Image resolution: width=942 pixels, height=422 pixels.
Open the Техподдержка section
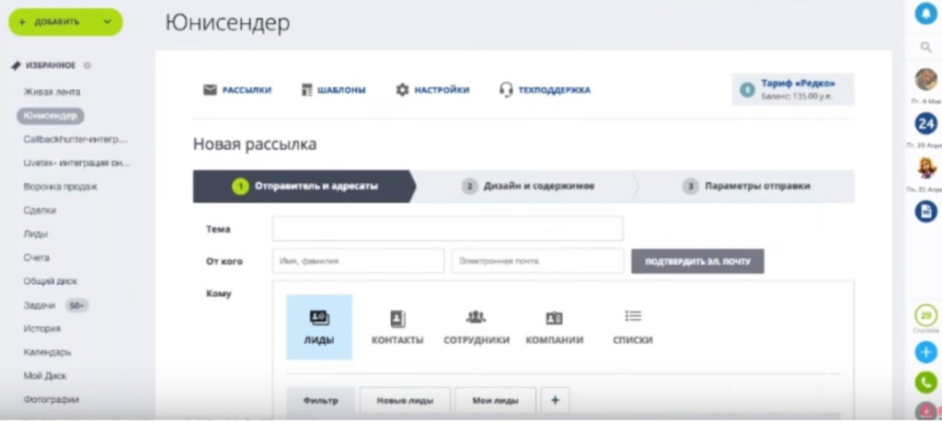tap(554, 90)
